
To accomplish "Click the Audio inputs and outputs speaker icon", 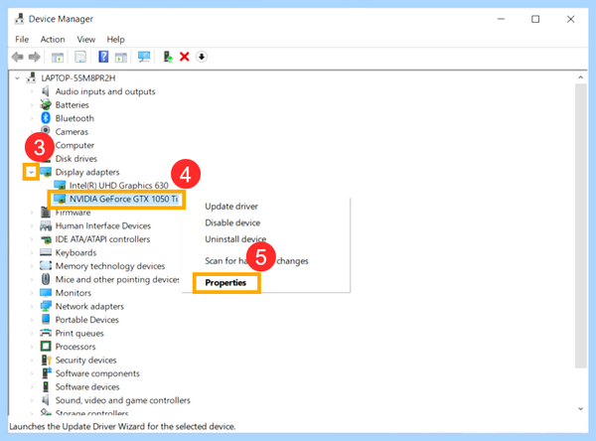I will [x=46, y=91].
